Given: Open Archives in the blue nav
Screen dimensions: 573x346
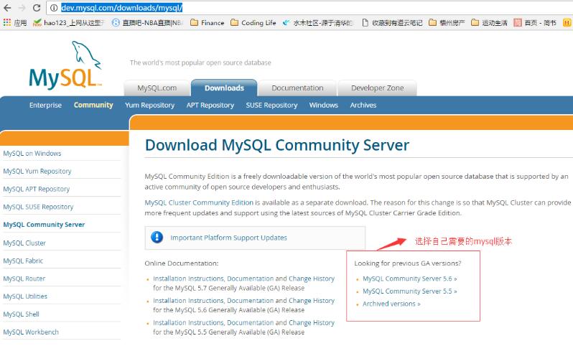Looking at the screenshot, I should 363,106.
